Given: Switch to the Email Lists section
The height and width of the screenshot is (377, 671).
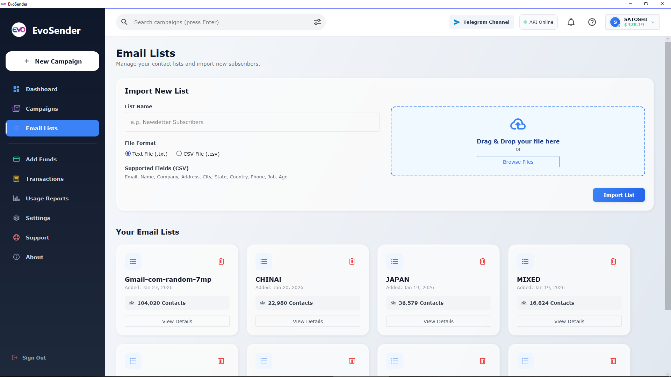Looking at the screenshot, I should point(42,128).
